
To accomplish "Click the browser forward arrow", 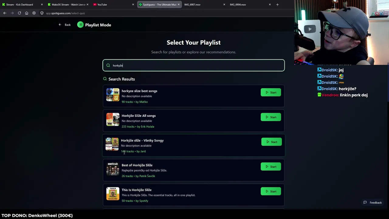I will click(x=12, y=13).
